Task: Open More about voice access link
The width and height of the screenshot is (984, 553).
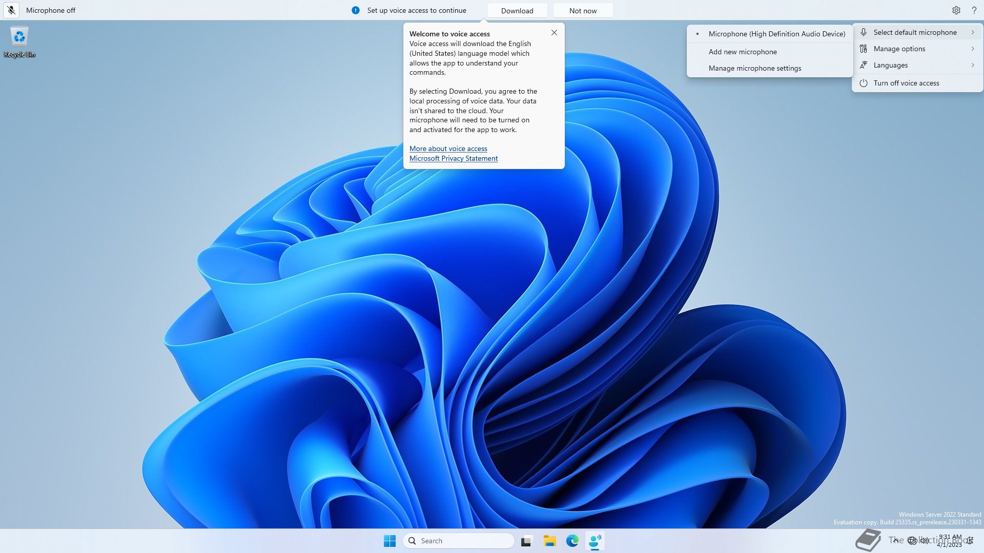Action: pos(448,148)
